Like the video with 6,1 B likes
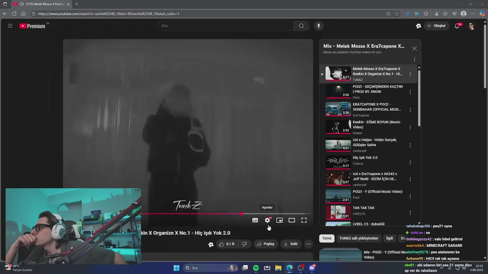488x274 pixels. (227, 244)
